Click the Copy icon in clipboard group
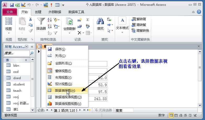 pos(30,25)
